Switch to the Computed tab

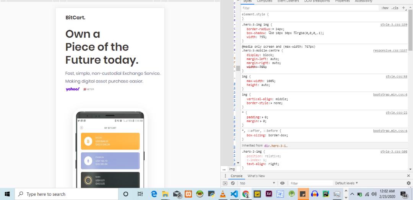tap(265, 1)
